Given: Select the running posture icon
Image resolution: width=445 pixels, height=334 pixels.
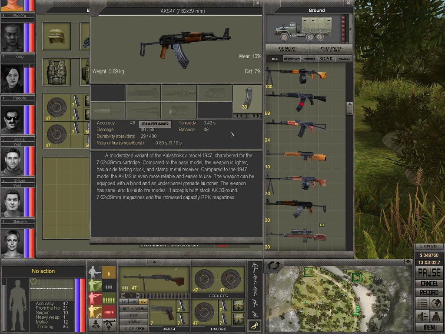Looking at the screenshot, I should tap(255, 267).
